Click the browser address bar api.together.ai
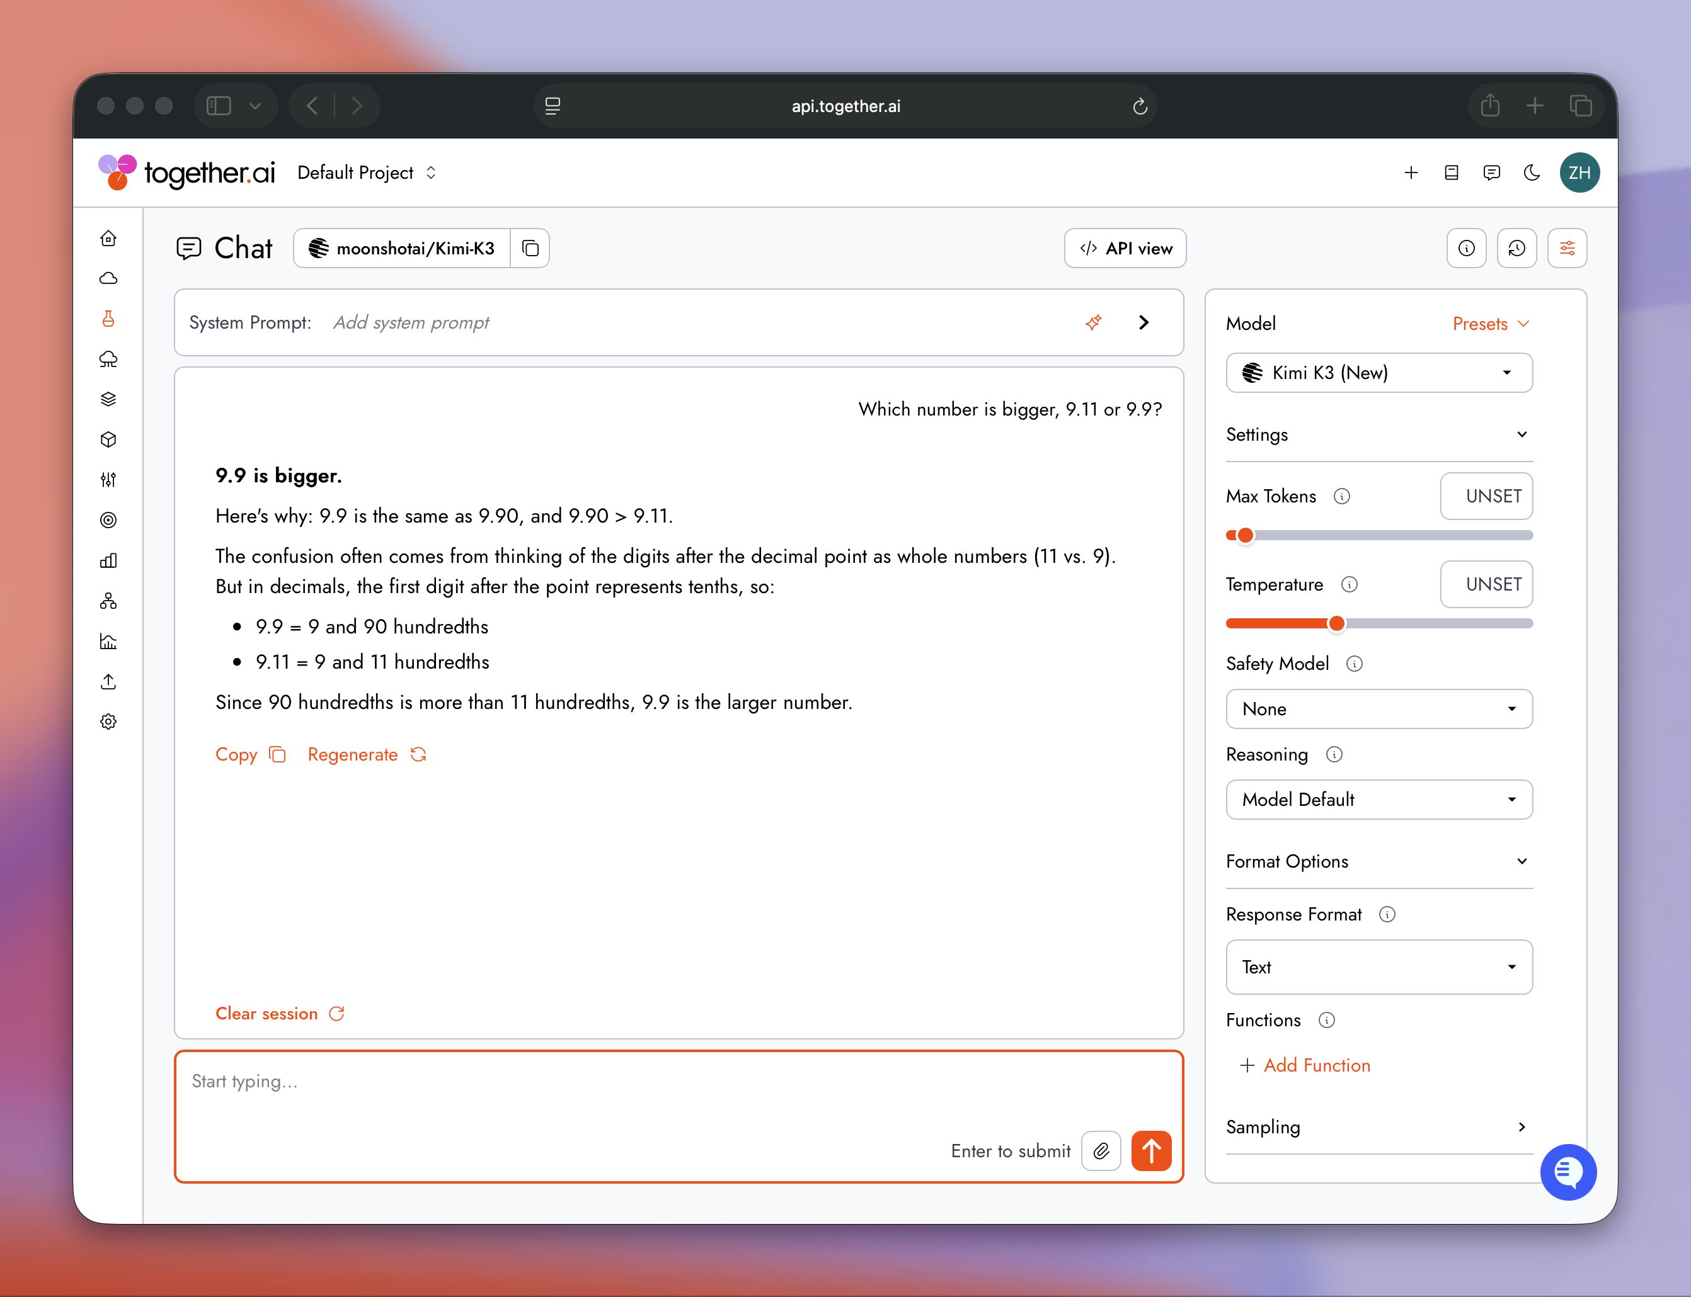This screenshot has width=1691, height=1297. pos(845,106)
